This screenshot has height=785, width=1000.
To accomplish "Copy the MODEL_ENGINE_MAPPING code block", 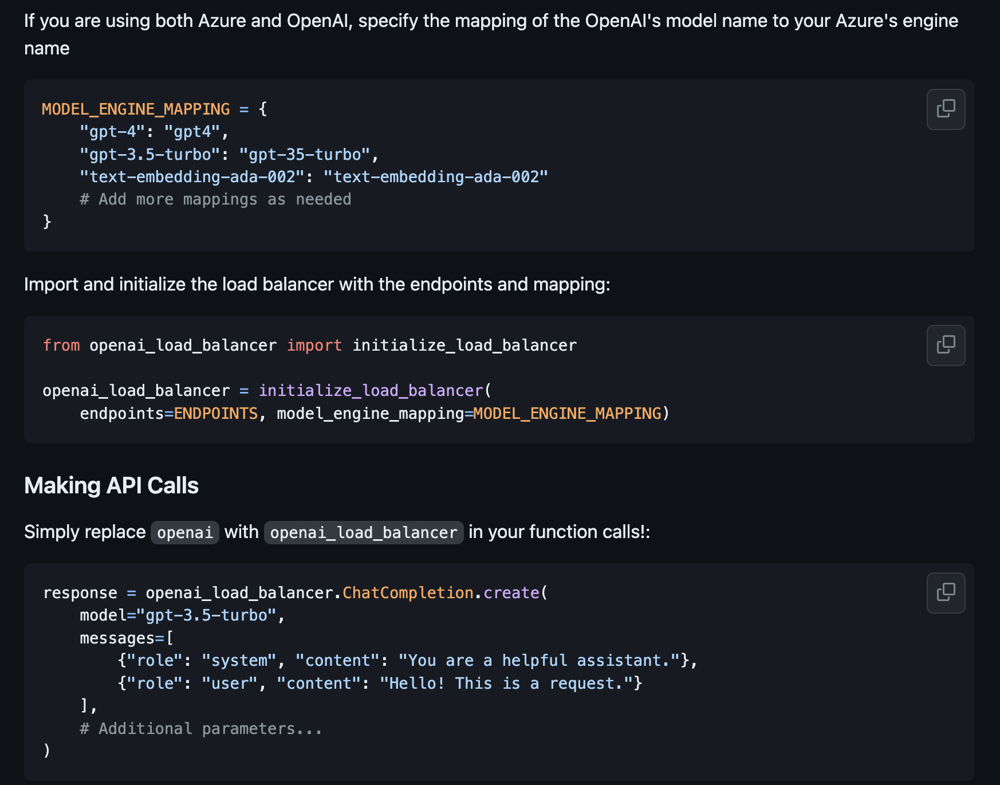I will pos(946,109).
